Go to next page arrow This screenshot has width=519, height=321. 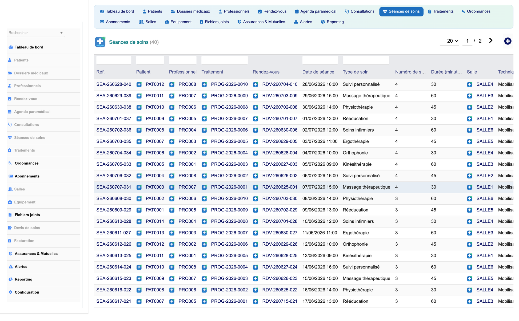491,40
